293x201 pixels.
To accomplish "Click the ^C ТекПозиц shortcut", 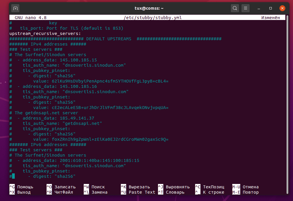I will [210, 187].
